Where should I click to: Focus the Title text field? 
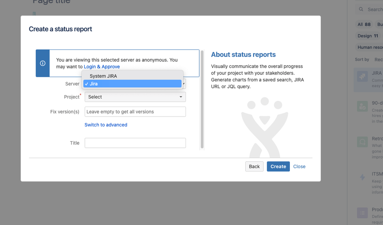(135, 143)
